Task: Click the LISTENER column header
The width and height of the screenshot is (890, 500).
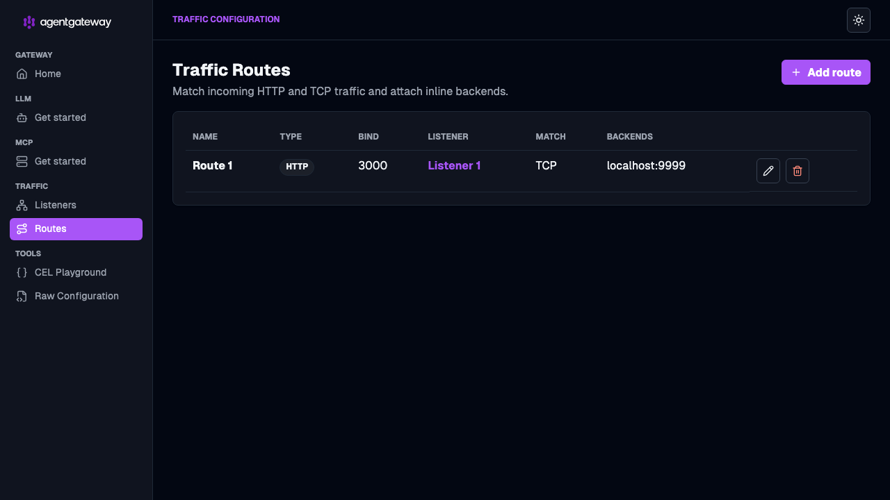Action: coord(448,137)
